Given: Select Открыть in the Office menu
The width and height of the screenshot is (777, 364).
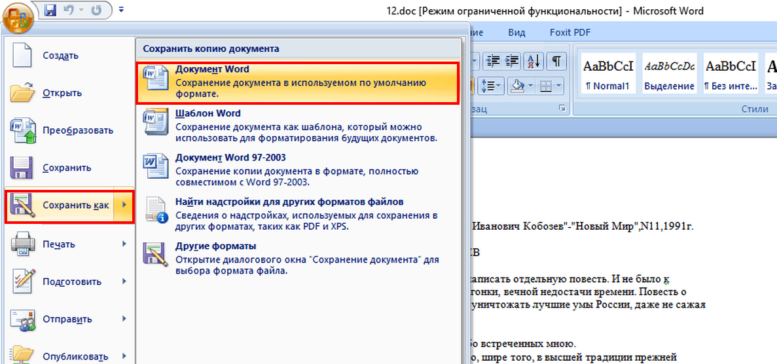Looking at the screenshot, I should click(69, 93).
